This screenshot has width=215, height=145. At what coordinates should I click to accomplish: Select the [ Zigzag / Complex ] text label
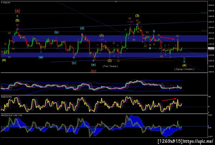[184, 69]
